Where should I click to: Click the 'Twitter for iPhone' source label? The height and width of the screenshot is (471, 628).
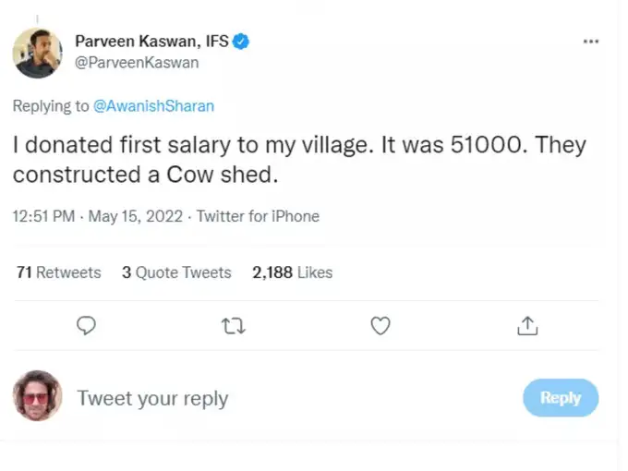click(258, 216)
